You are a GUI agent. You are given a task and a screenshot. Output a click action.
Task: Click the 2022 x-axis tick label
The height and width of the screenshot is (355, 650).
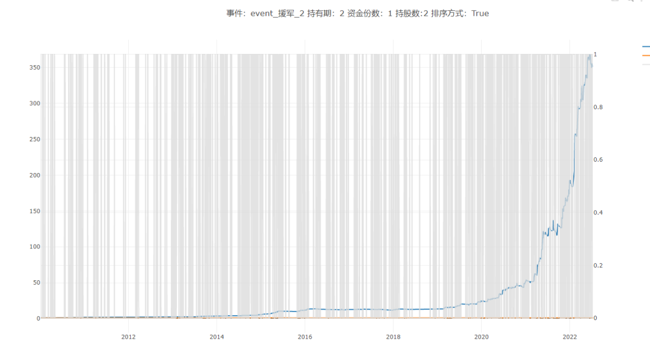coord(569,336)
